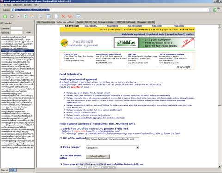Open the RSS menu

(x=9, y=5)
